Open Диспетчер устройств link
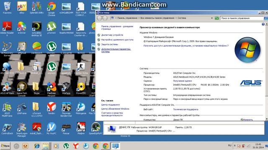The width and height of the screenshot is (268, 150). pos(112,35)
